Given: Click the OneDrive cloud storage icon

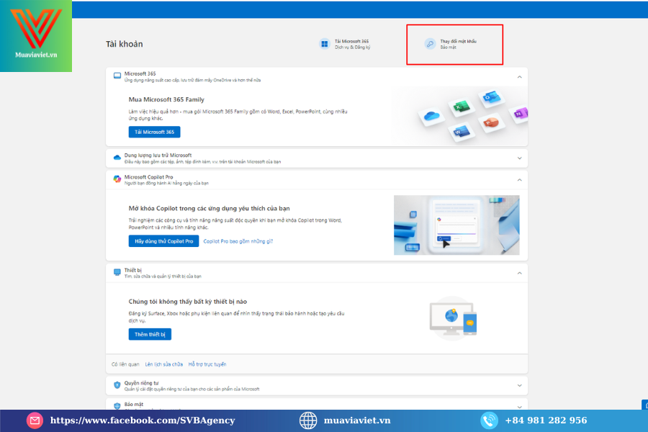Looking at the screenshot, I should point(117,158).
